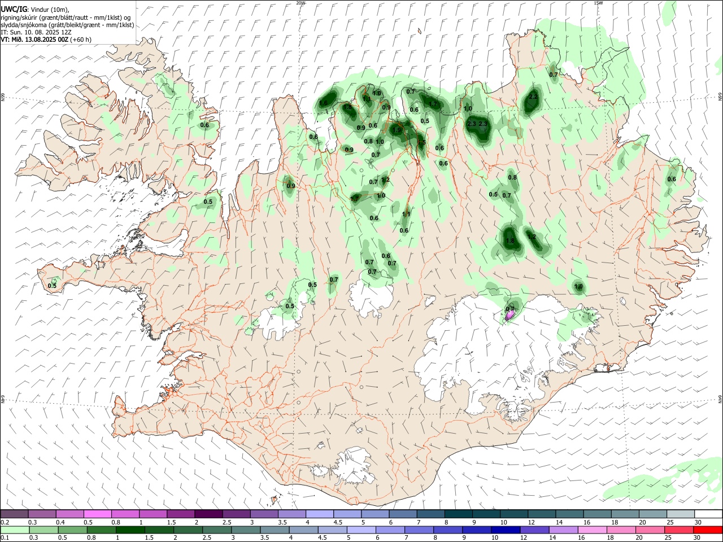723x542 pixels.
Task: Click the 'rigning/skúrir' legend description line
Action: point(66,18)
